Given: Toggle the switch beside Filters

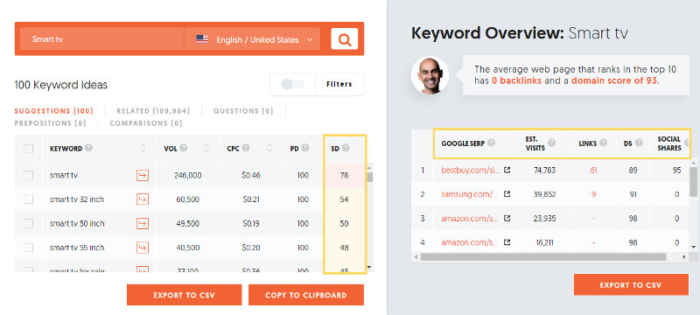Looking at the screenshot, I should (293, 84).
